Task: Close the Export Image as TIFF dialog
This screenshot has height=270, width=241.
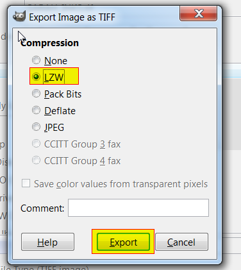Action: [199, 13]
